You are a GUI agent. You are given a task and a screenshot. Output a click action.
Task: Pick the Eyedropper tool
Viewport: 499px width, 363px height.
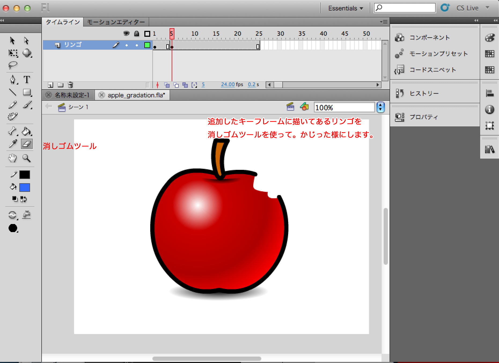tap(13, 144)
